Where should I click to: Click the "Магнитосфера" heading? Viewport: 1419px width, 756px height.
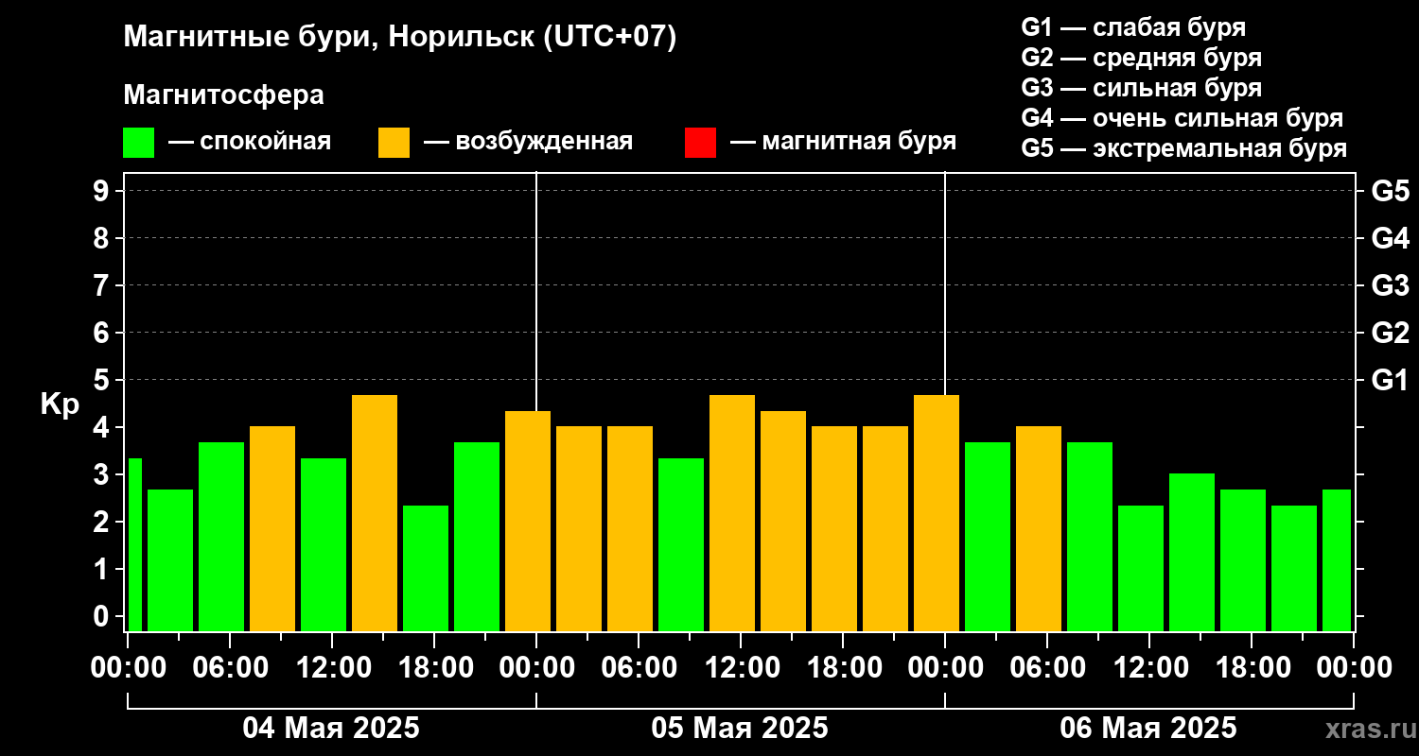click(x=223, y=95)
